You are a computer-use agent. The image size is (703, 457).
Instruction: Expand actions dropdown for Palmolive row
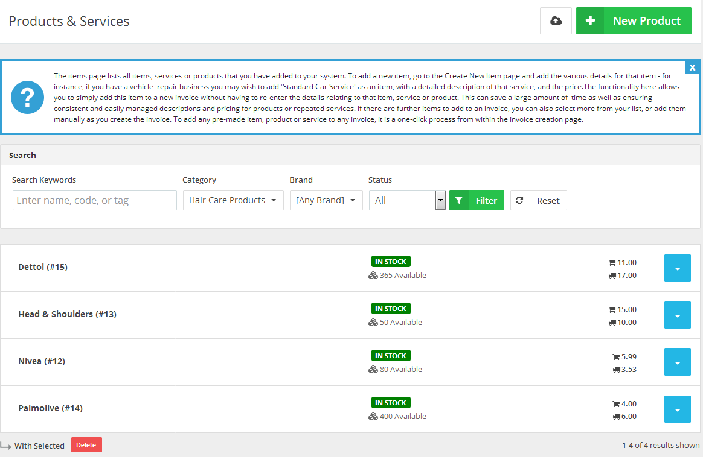[677, 409]
